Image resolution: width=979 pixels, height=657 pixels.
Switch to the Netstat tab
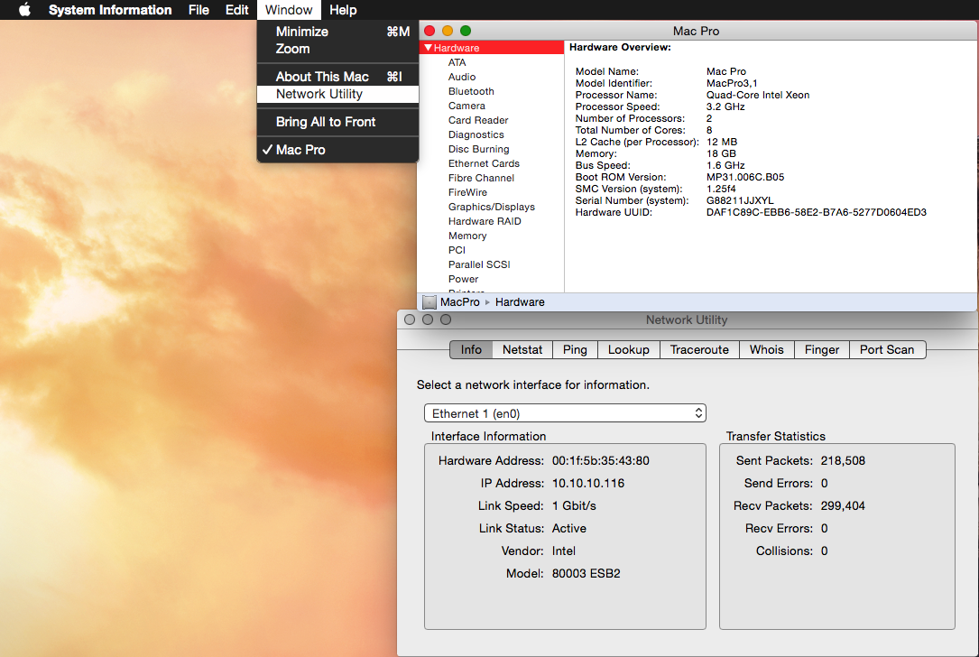click(x=522, y=350)
